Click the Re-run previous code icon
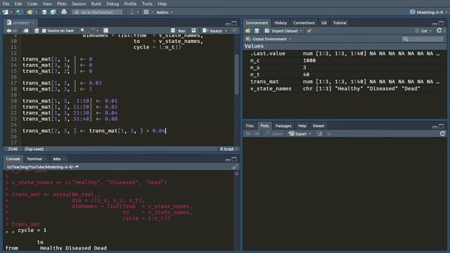The width and height of the screenshot is (450, 253). [x=194, y=30]
